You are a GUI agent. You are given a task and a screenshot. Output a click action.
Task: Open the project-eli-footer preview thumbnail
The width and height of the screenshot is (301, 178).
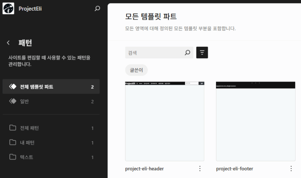point(256,121)
